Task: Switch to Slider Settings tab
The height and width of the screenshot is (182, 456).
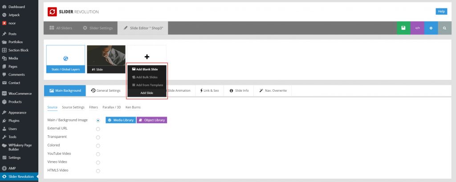Action: pos(98,28)
